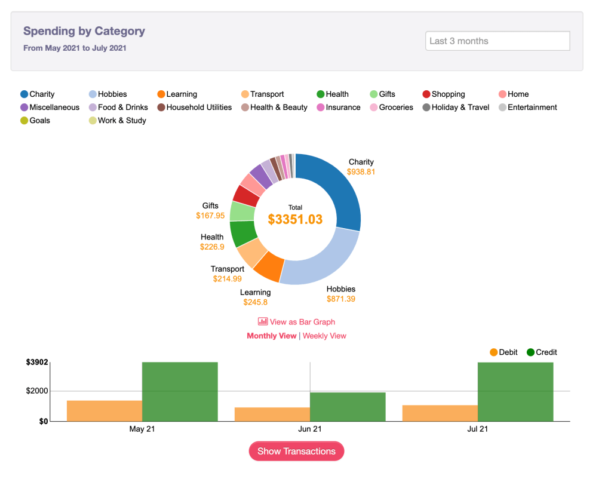Image resolution: width=611 pixels, height=482 pixels.
Task: Toggle the Credit series legend marker
Action: click(x=530, y=352)
